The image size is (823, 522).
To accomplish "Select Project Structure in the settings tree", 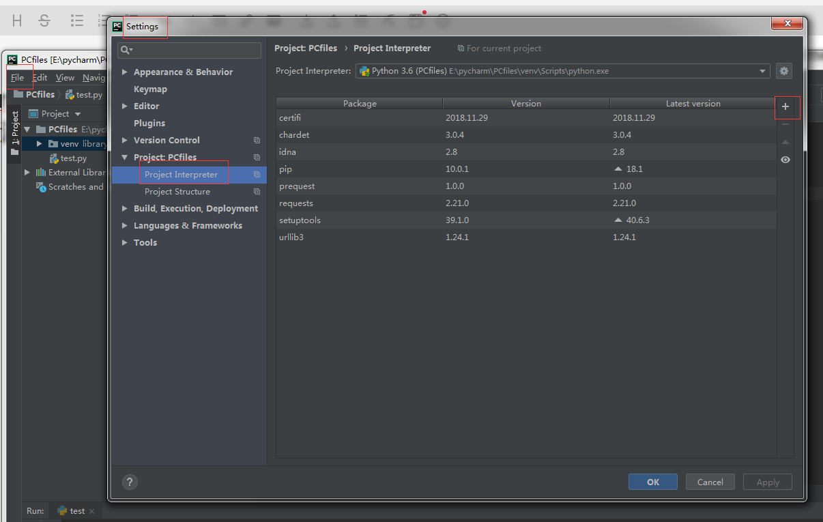I will pyautogui.click(x=176, y=192).
